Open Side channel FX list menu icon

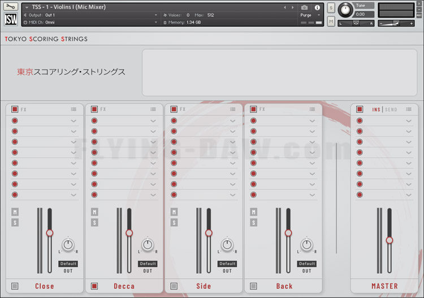point(232,109)
